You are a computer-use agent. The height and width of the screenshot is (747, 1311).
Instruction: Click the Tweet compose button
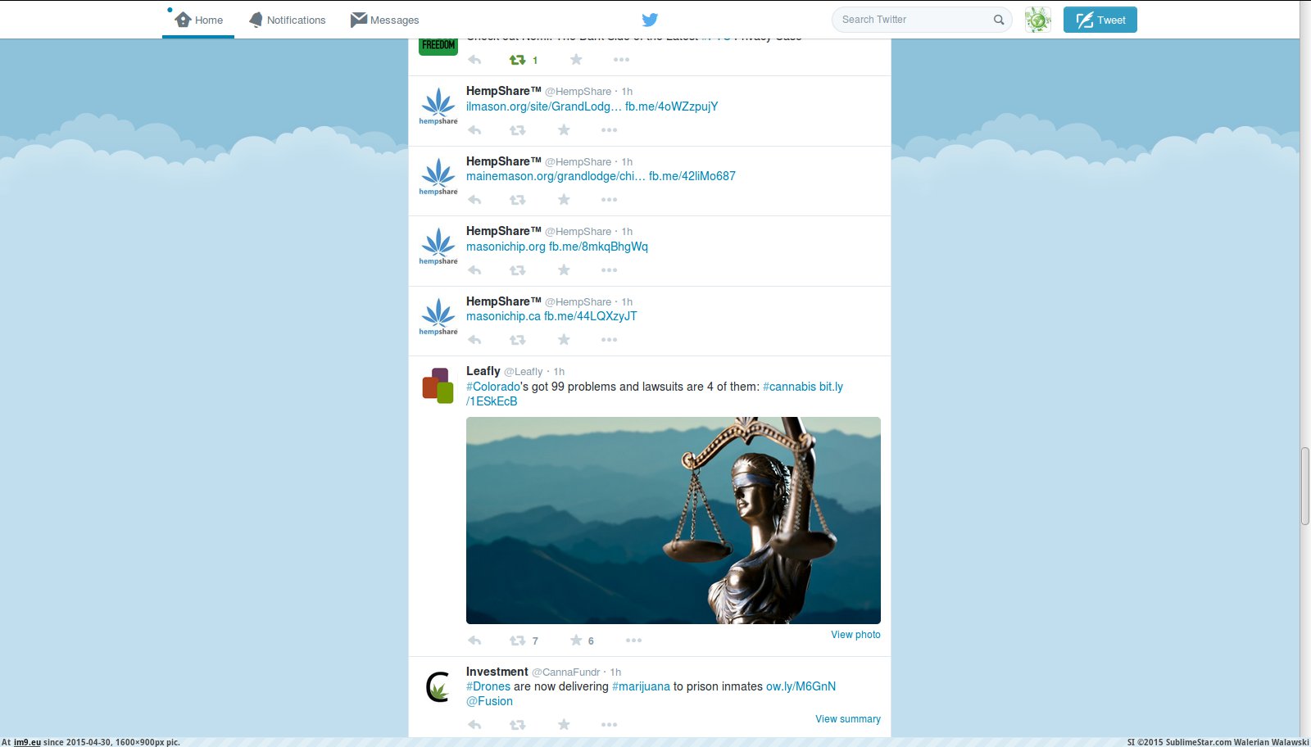1100,20
